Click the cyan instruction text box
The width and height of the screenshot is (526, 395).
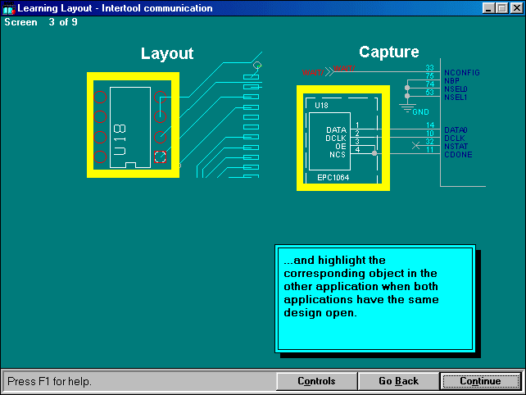tap(374, 298)
